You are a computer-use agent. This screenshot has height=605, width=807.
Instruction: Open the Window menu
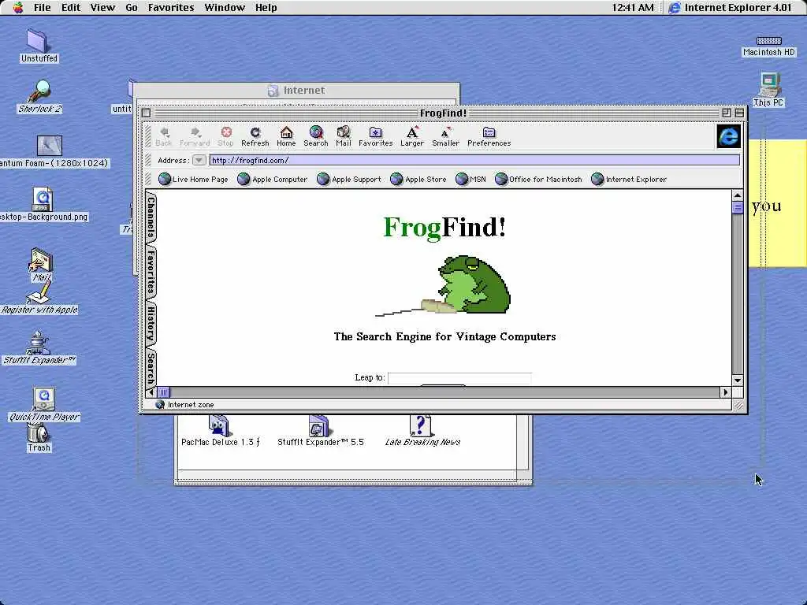pos(225,7)
